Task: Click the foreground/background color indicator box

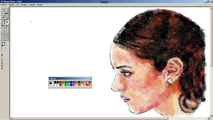Action: pos(51,83)
